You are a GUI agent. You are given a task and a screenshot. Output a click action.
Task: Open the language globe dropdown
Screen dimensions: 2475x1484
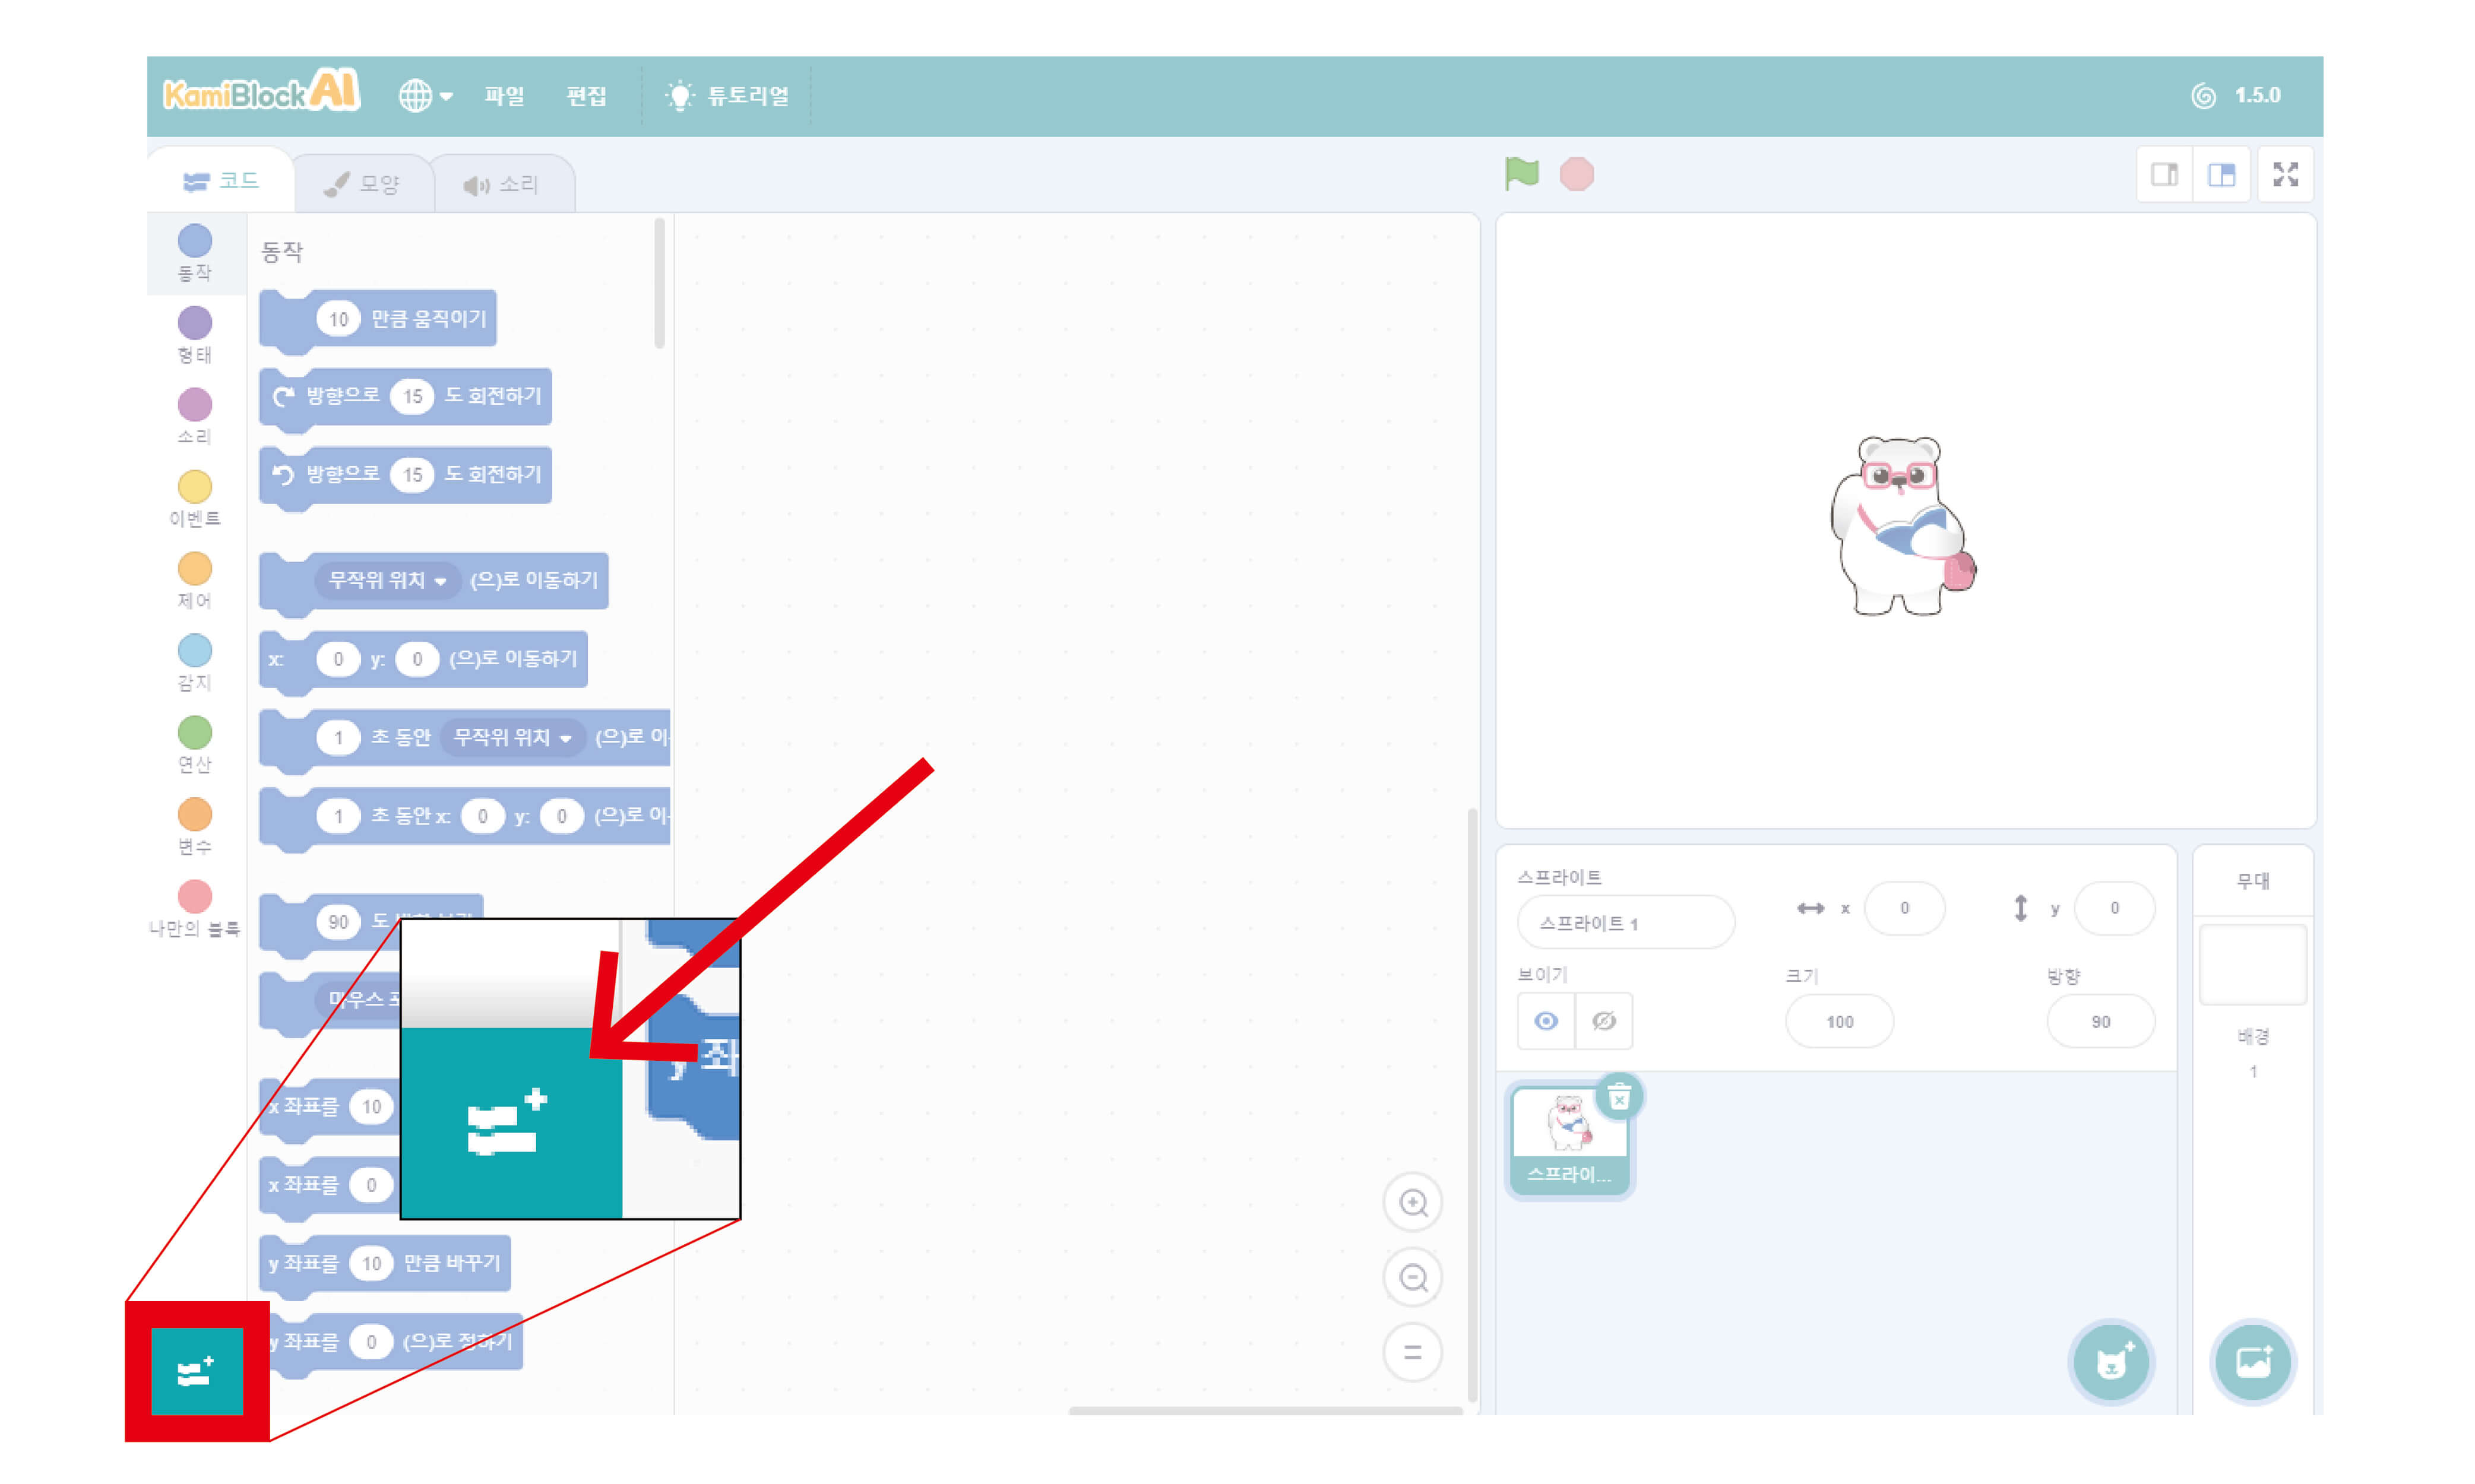coord(425,96)
